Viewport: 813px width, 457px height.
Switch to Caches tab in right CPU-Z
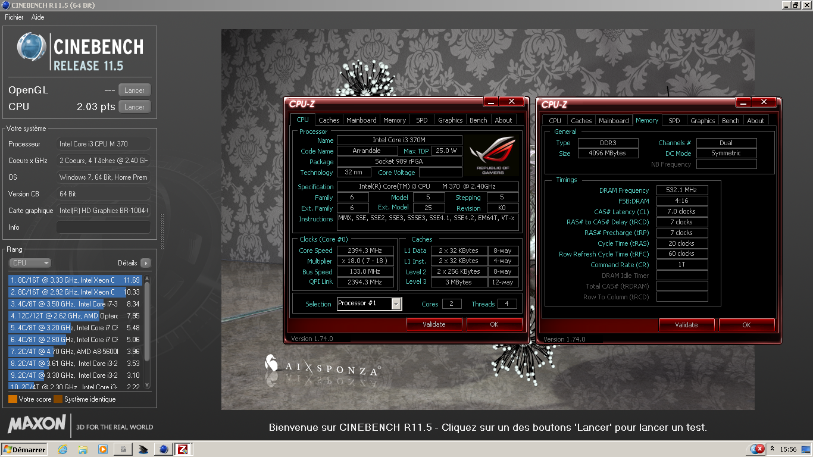pos(581,120)
